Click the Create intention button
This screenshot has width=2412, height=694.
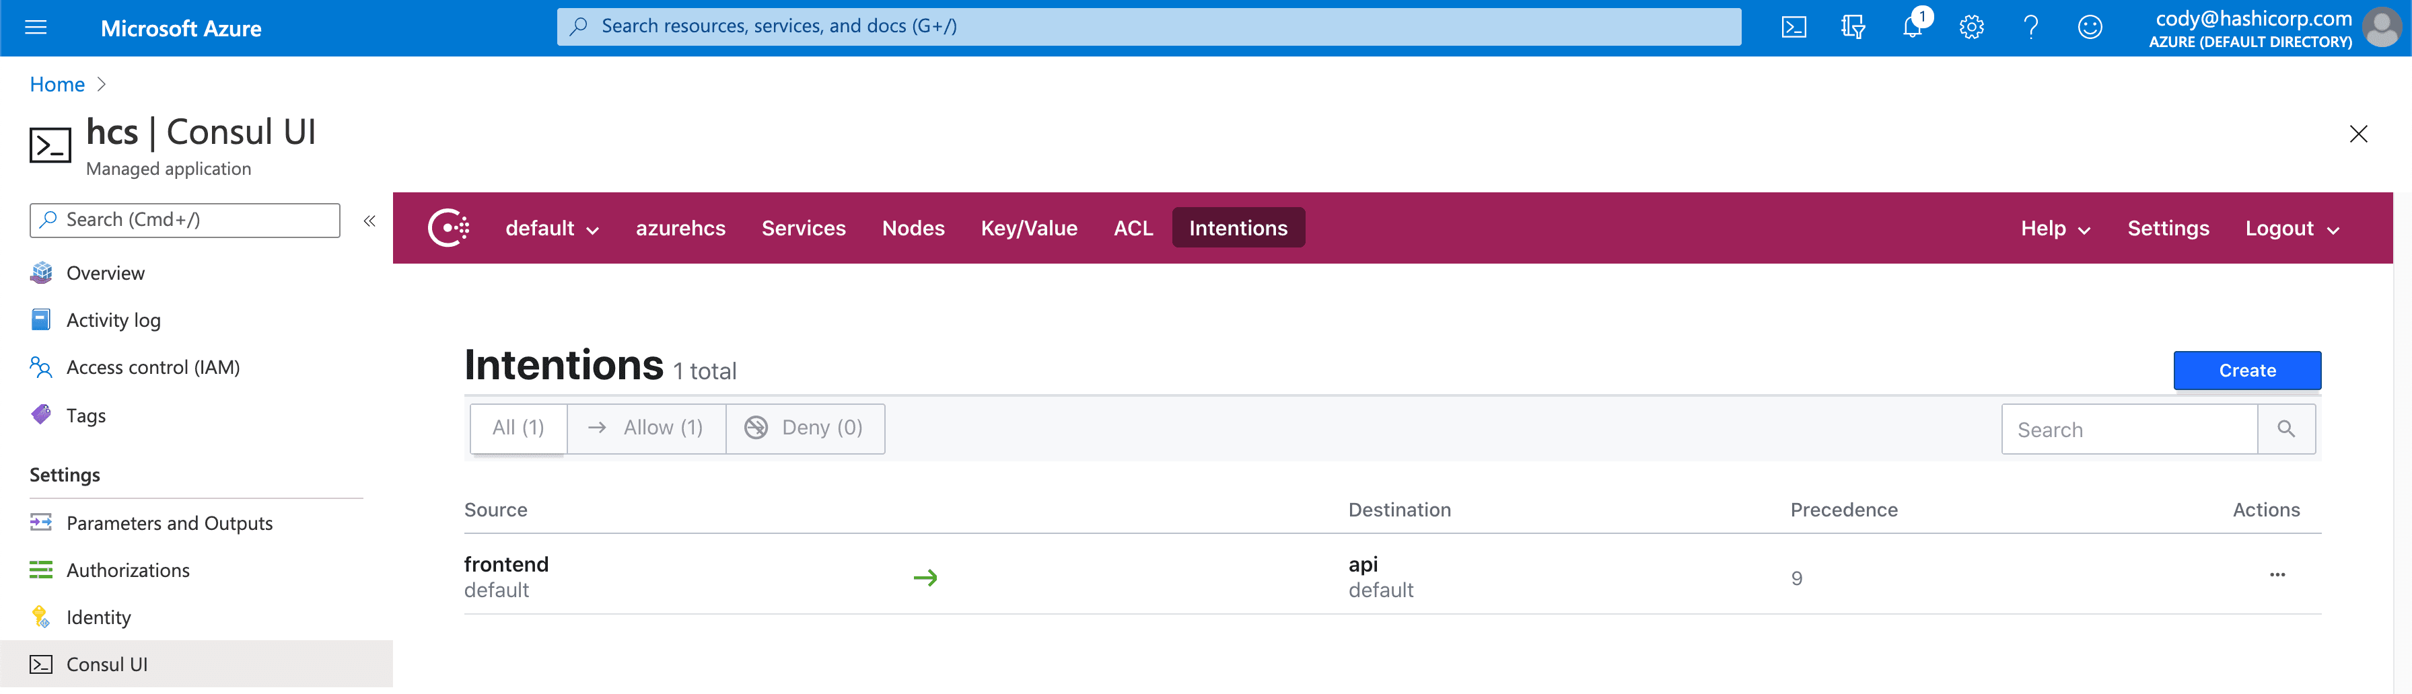2246,371
